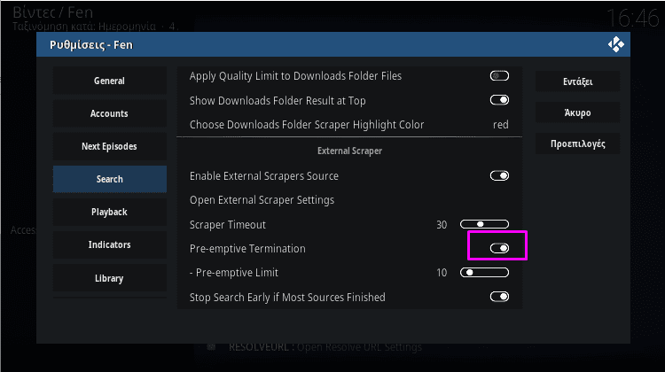Toggle Stop Search Early if Most Sources Finished
This screenshot has height=372, width=665.
click(x=499, y=297)
